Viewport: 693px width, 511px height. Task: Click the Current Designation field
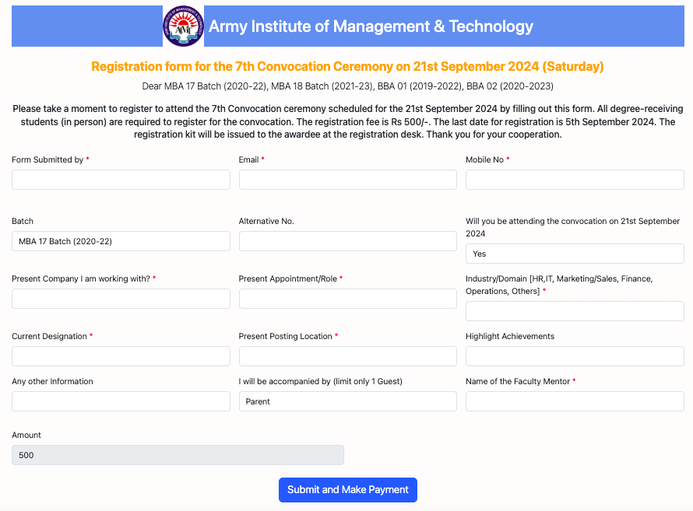121,356
